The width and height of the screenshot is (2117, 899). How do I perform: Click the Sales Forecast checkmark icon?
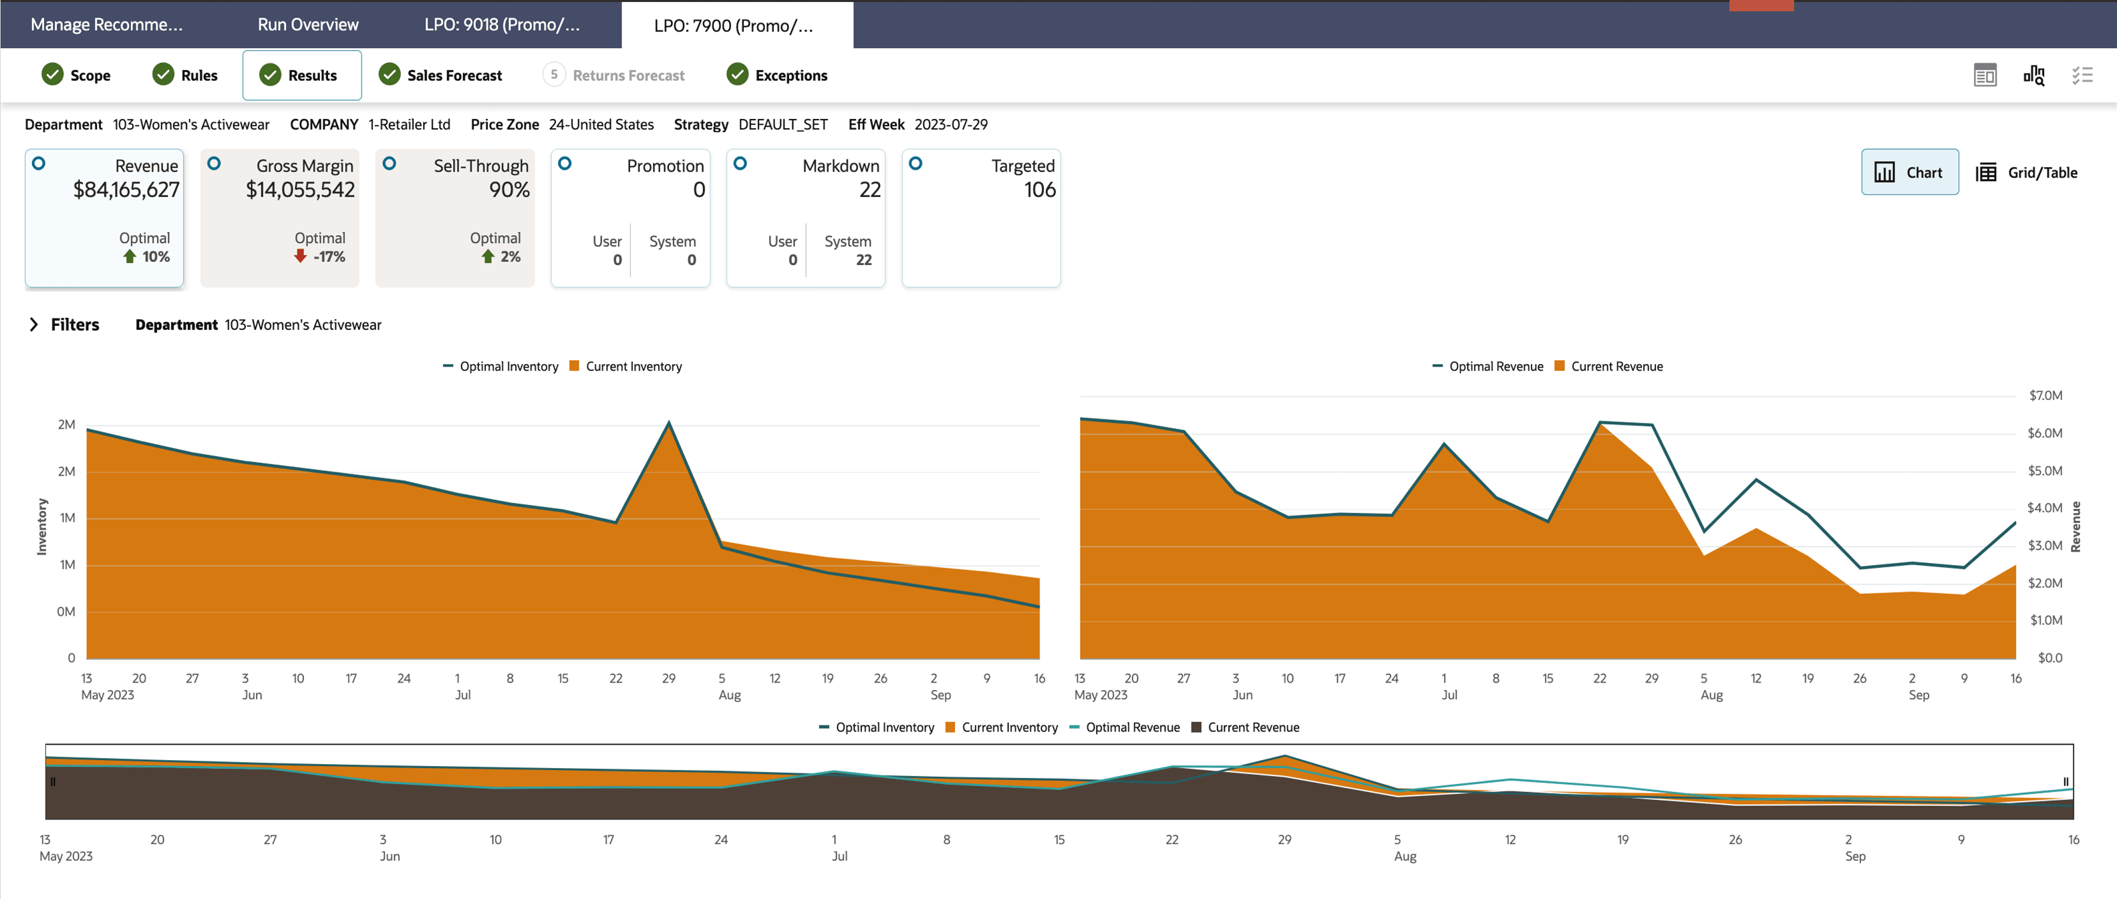(x=390, y=75)
